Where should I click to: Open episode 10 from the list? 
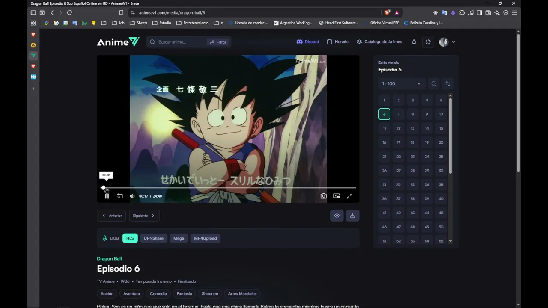(x=441, y=114)
